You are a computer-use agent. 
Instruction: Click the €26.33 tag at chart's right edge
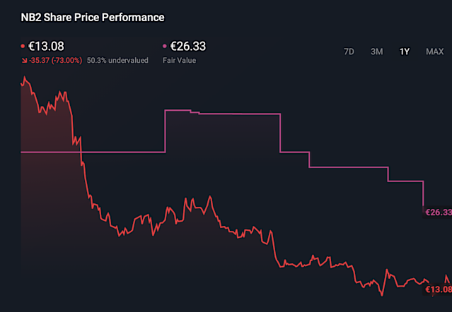438,212
